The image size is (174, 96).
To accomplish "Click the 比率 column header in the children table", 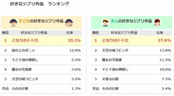I will pyautogui.click(x=70, y=33).
